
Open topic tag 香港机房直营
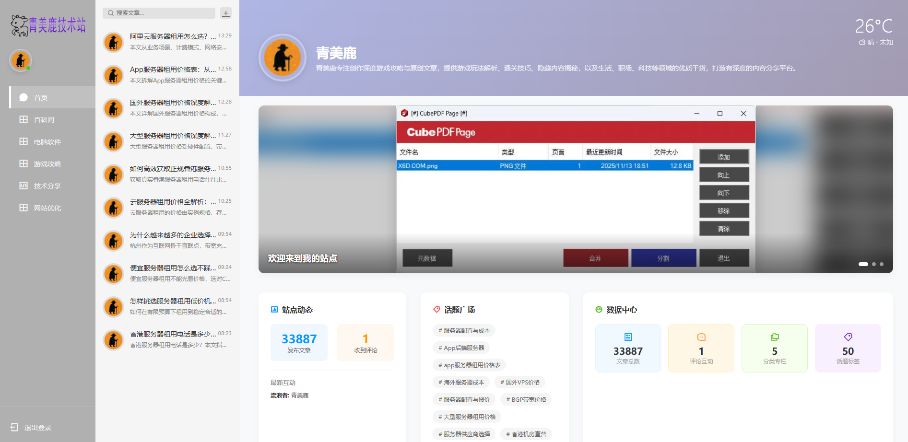point(526,434)
